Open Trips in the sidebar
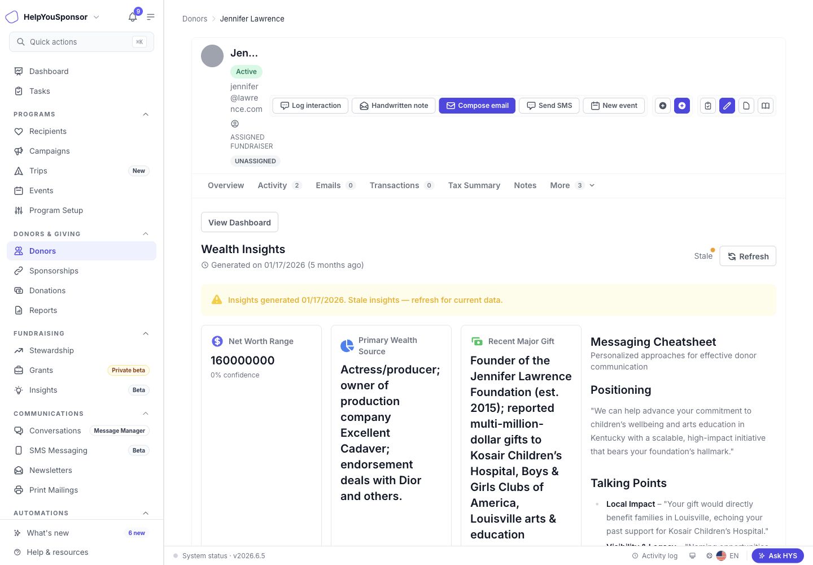813x565 pixels. pyautogui.click(x=81, y=171)
